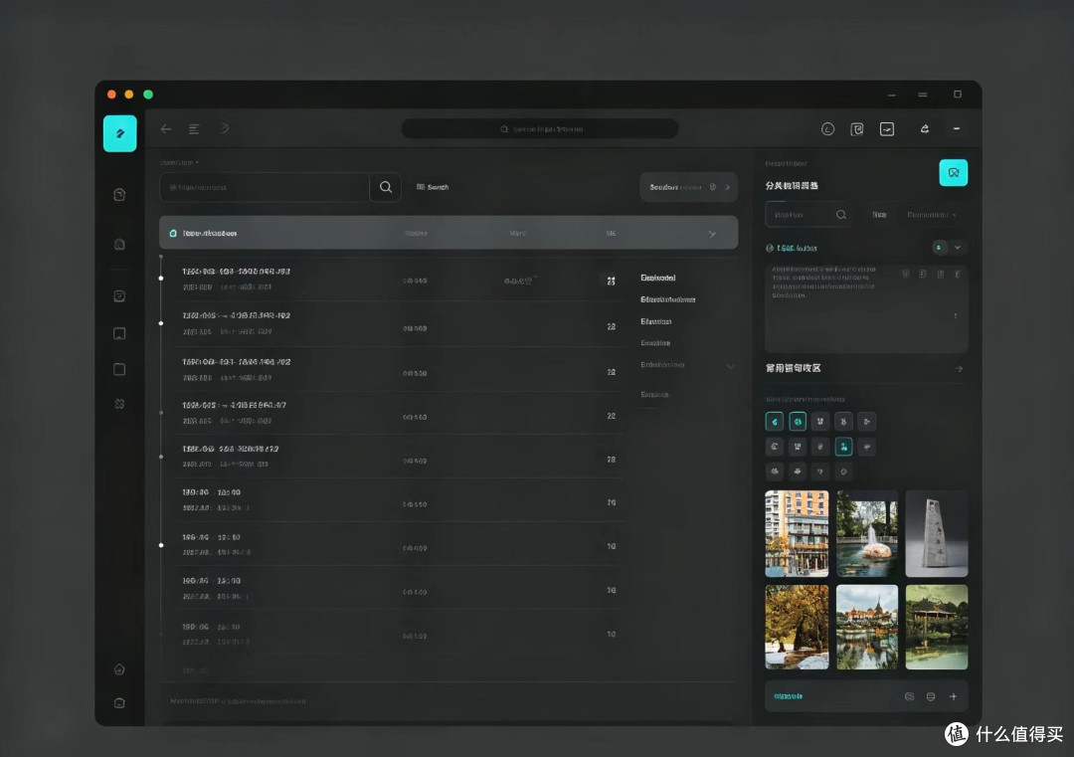Focus the filter input field above the table
The height and width of the screenshot is (757, 1074).
click(x=265, y=187)
